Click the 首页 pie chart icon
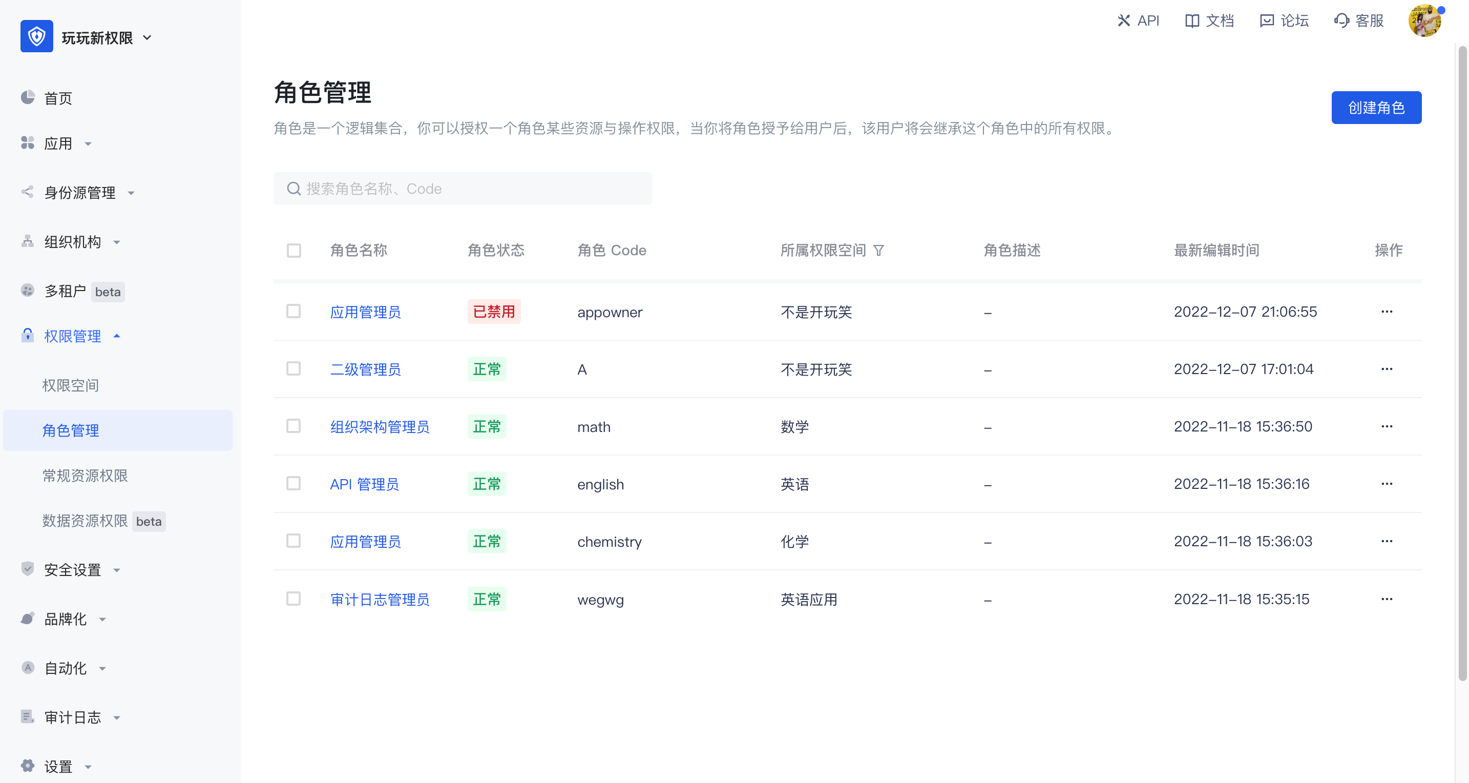The image size is (1469, 783). click(x=27, y=97)
